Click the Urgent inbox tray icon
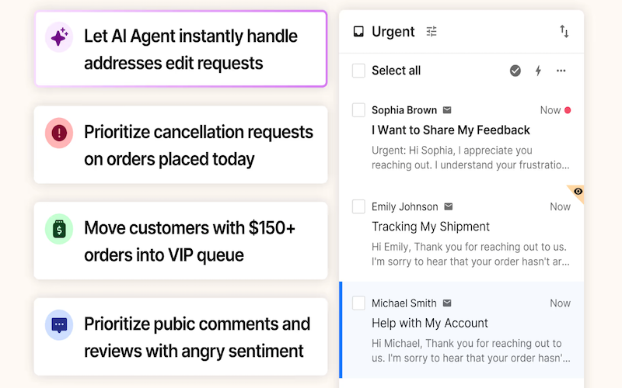The height and width of the screenshot is (388, 622). point(358,32)
